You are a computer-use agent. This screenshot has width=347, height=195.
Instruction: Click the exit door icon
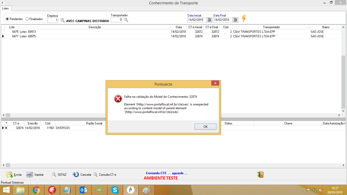[260, 174]
